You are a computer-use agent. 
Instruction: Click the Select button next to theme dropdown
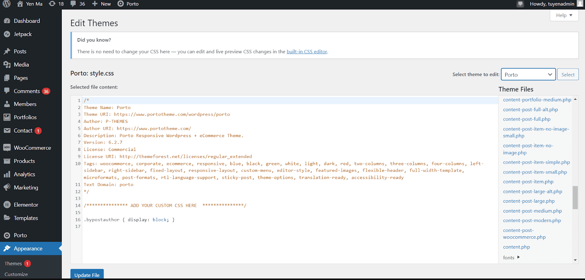[x=568, y=74]
